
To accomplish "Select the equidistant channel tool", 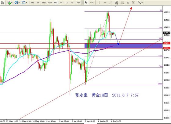I will (116, 2).
